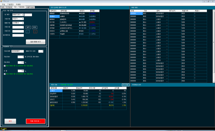Click the first small button beside order quantity
Viewport: 215px width, 131px height.
coord(28,27)
